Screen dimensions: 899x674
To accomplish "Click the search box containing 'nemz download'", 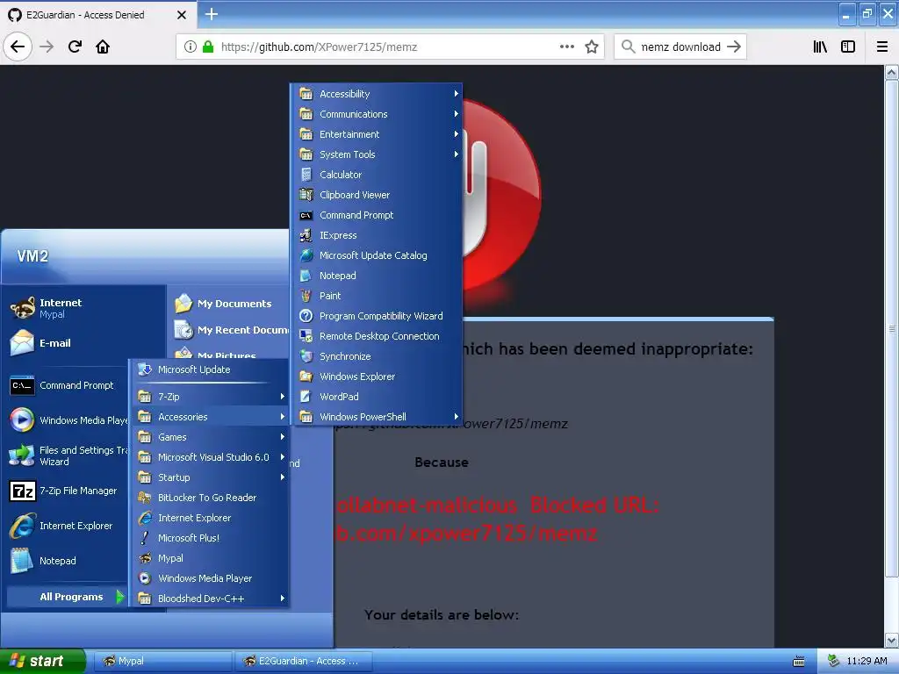I will pos(680,47).
